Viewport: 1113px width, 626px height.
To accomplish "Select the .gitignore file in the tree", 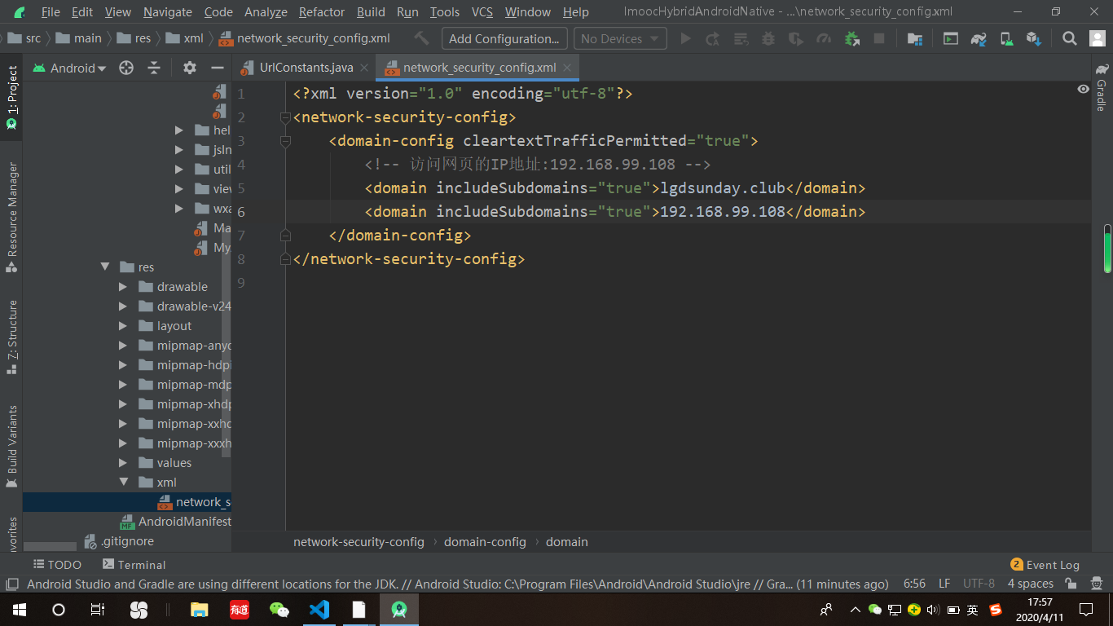I will pos(119,541).
